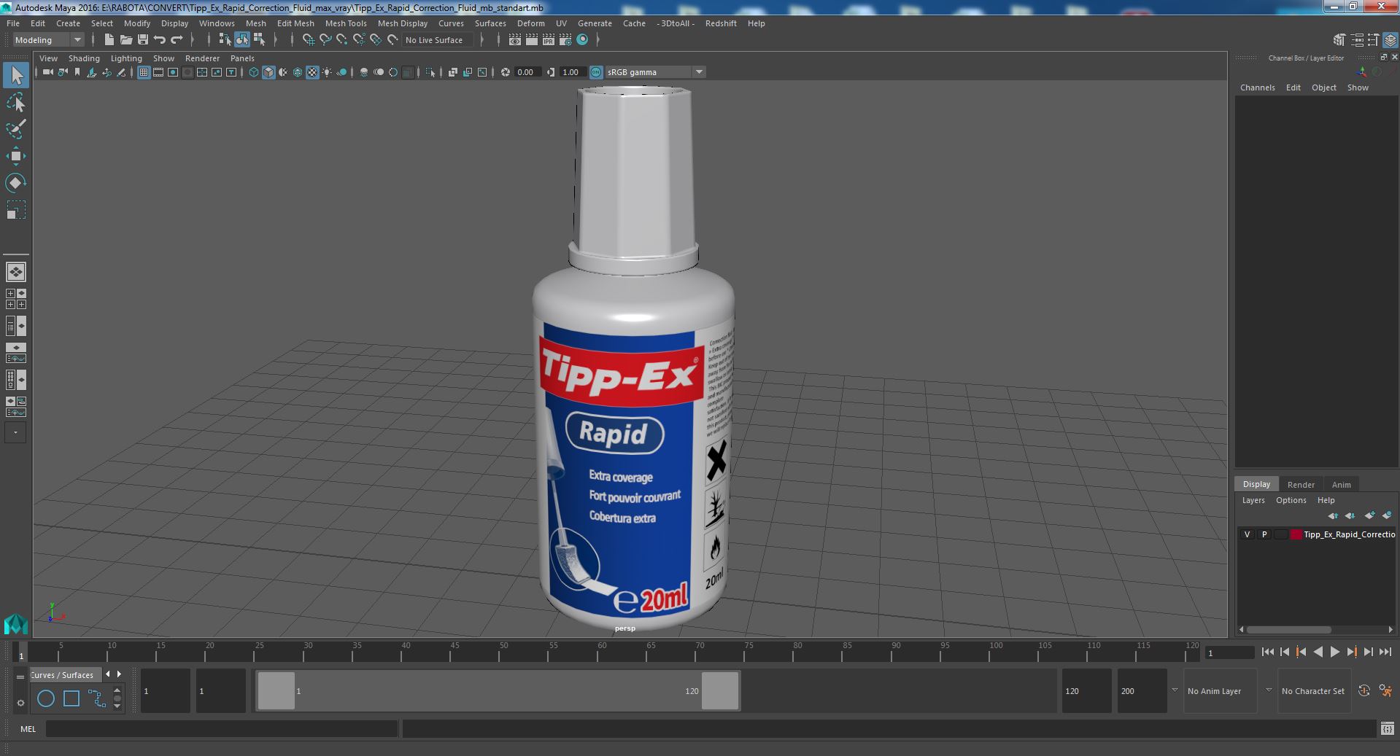Viewport: 1400px width, 756px height.
Task: Open the Lighting panel menu
Action: tap(126, 58)
